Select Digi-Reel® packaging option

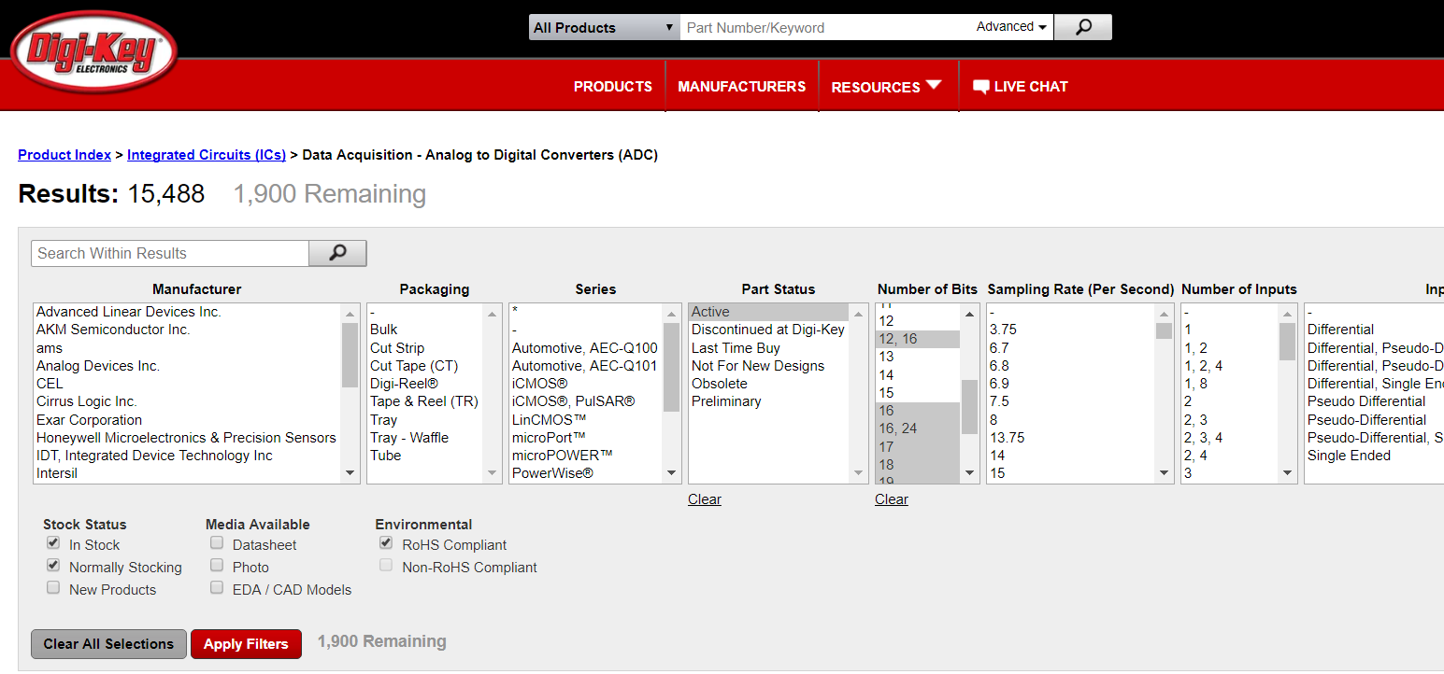click(x=425, y=384)
